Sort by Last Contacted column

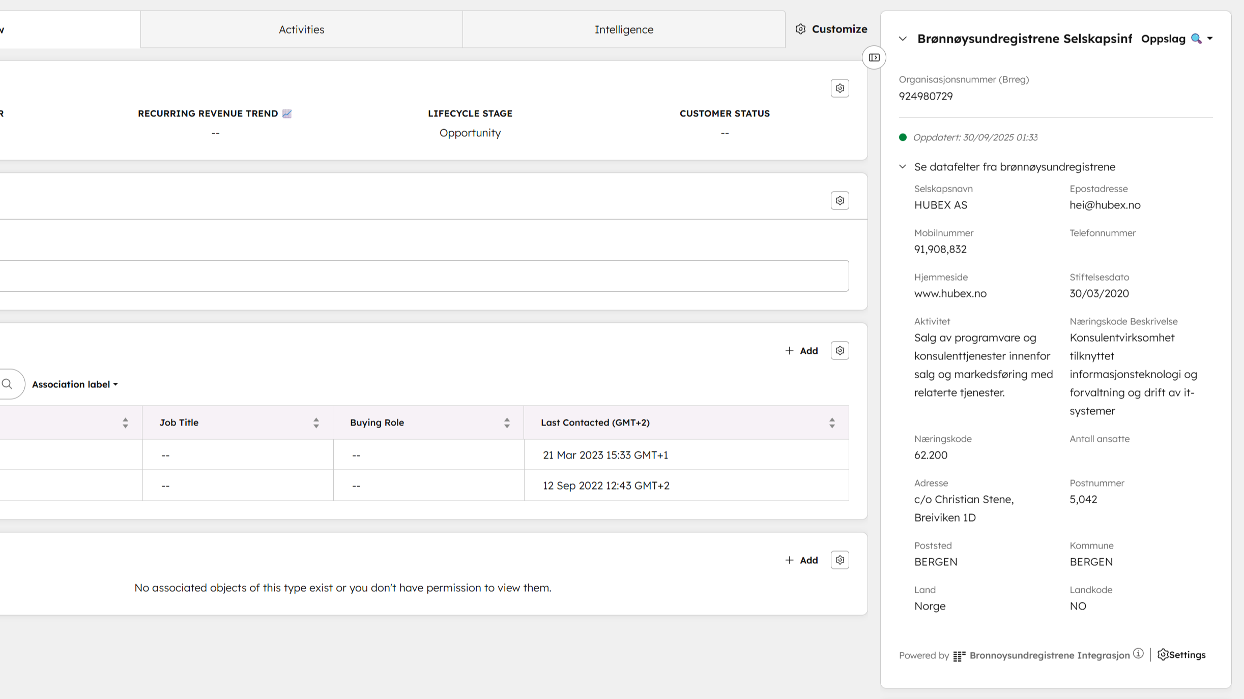832,423
